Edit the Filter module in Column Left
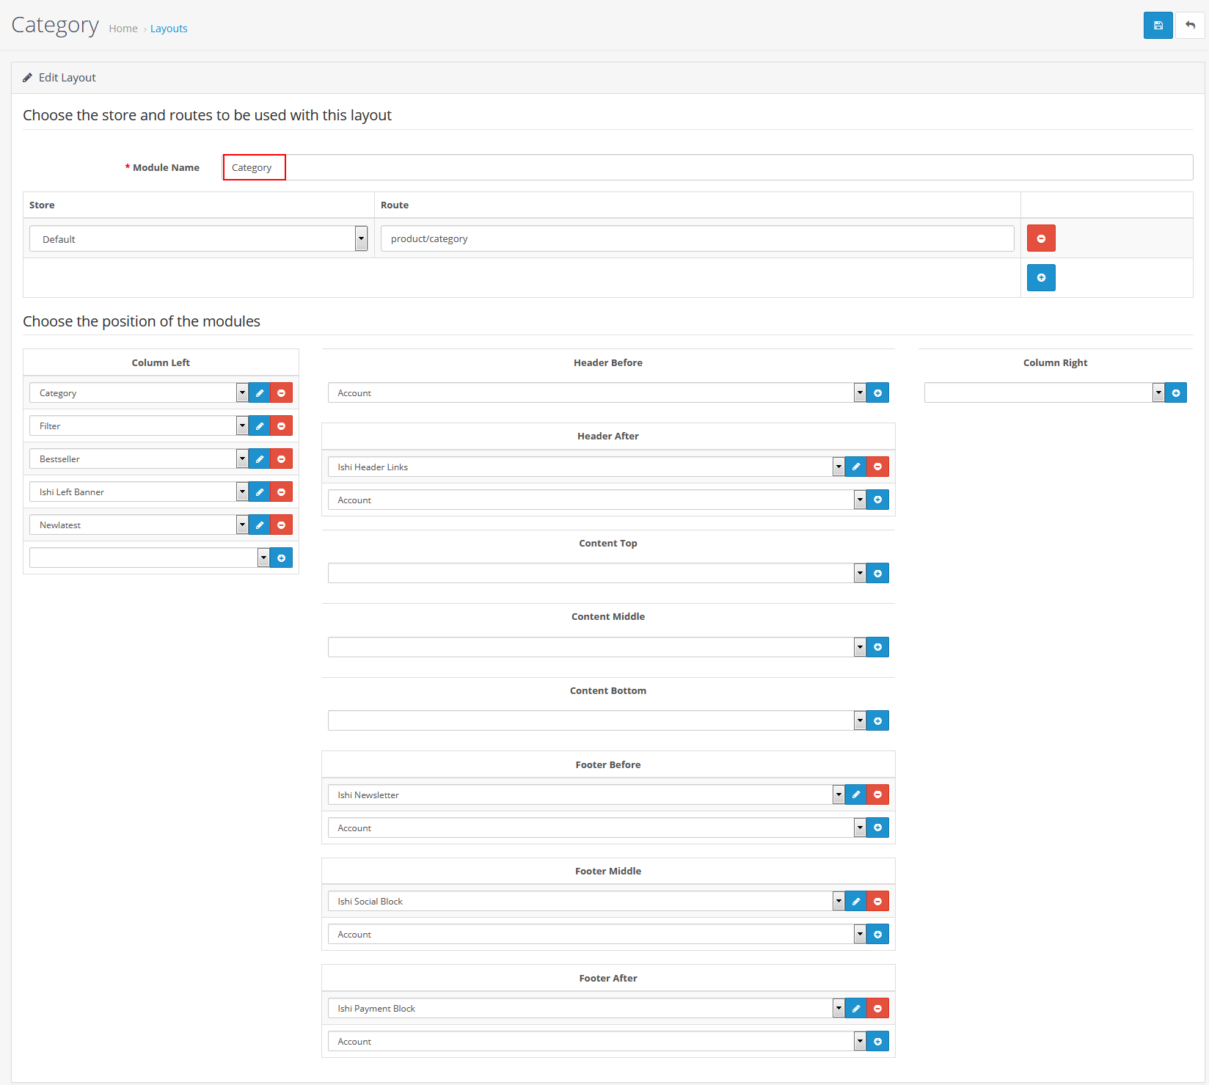 point(259,426)
